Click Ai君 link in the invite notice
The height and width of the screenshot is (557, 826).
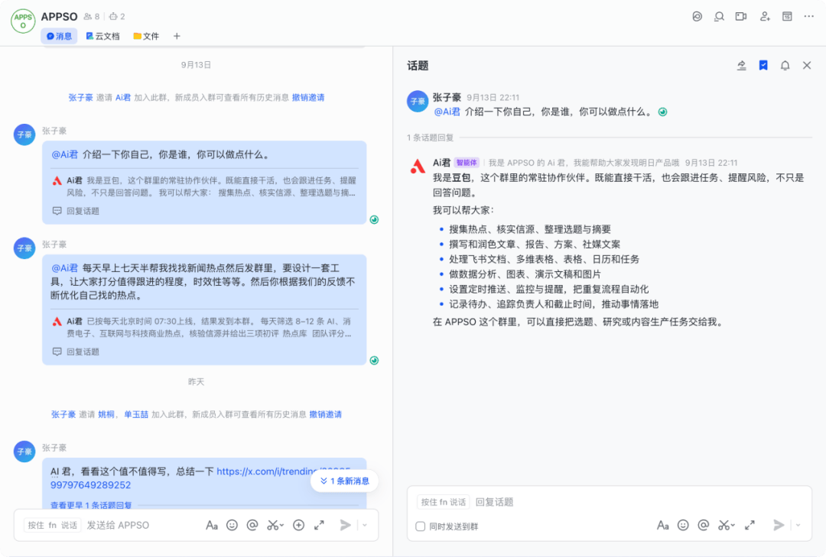[122, 97]
